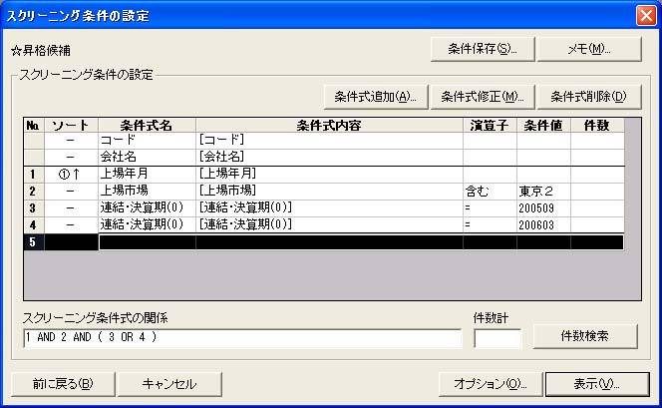Viewport: 662px width, 408px height.
Task: Click the 条件保存(S) button
Action: pyautogui.click(x=484, y=48)
